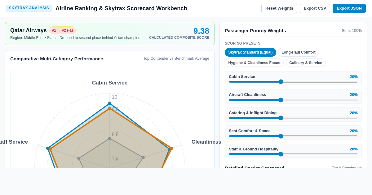Click the blue Cabin Service data point on radar

[110, 103]
